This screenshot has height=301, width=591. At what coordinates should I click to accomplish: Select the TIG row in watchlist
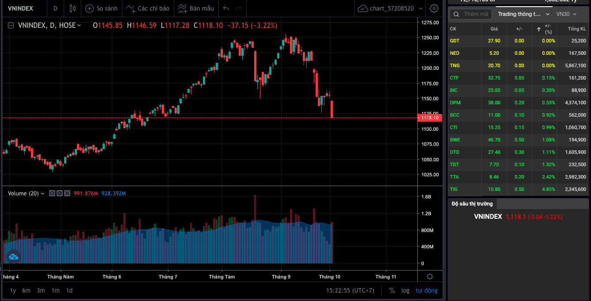coord(519,189)
